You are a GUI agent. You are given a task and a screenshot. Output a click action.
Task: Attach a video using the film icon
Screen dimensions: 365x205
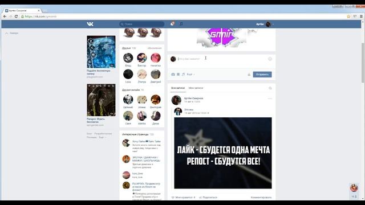[178, 75]
